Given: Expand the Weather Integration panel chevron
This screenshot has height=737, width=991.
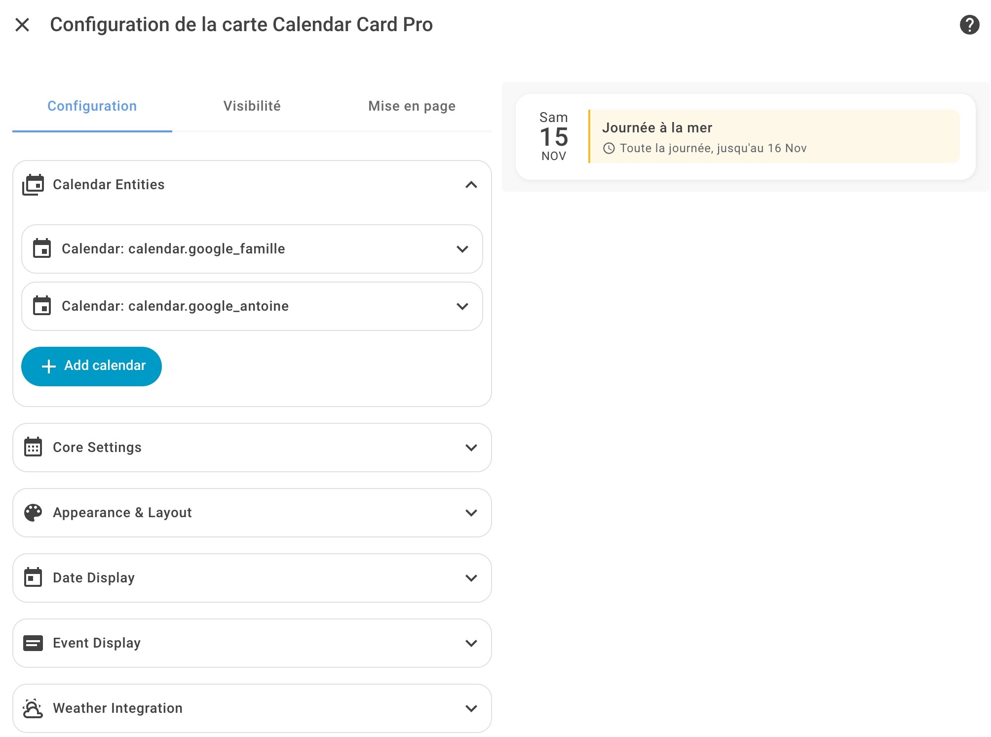Looking at the screenshot, I should 471,708.
